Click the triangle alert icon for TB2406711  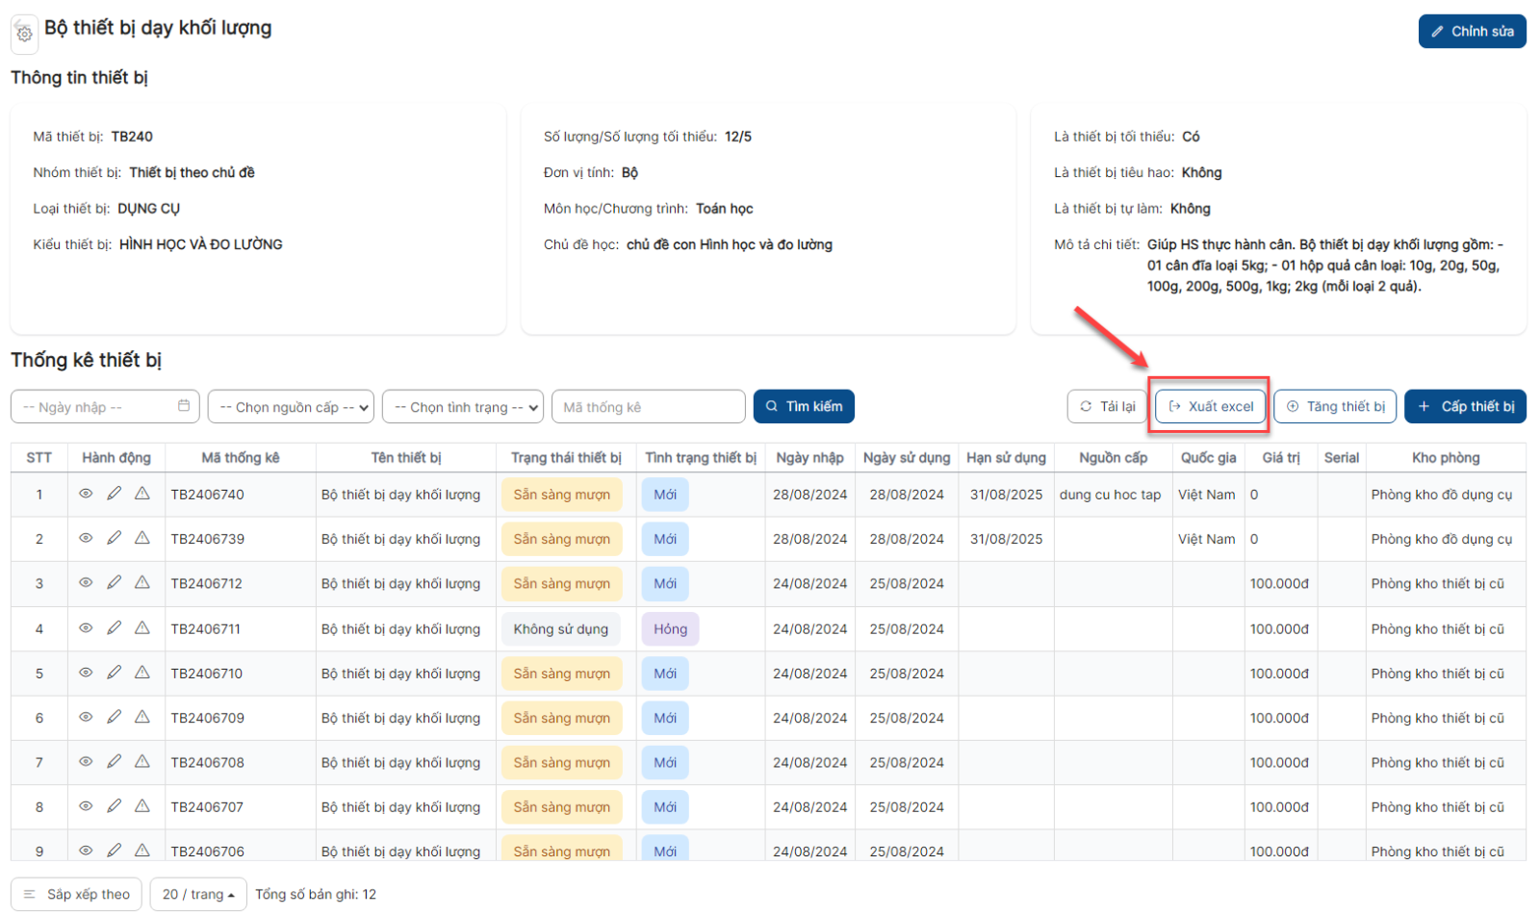(142, 627)
